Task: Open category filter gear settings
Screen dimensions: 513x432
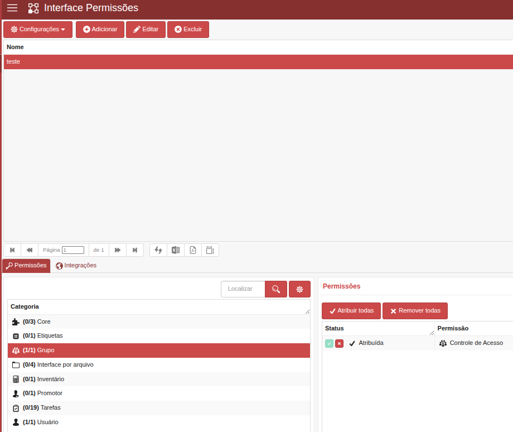Action: 299,289
